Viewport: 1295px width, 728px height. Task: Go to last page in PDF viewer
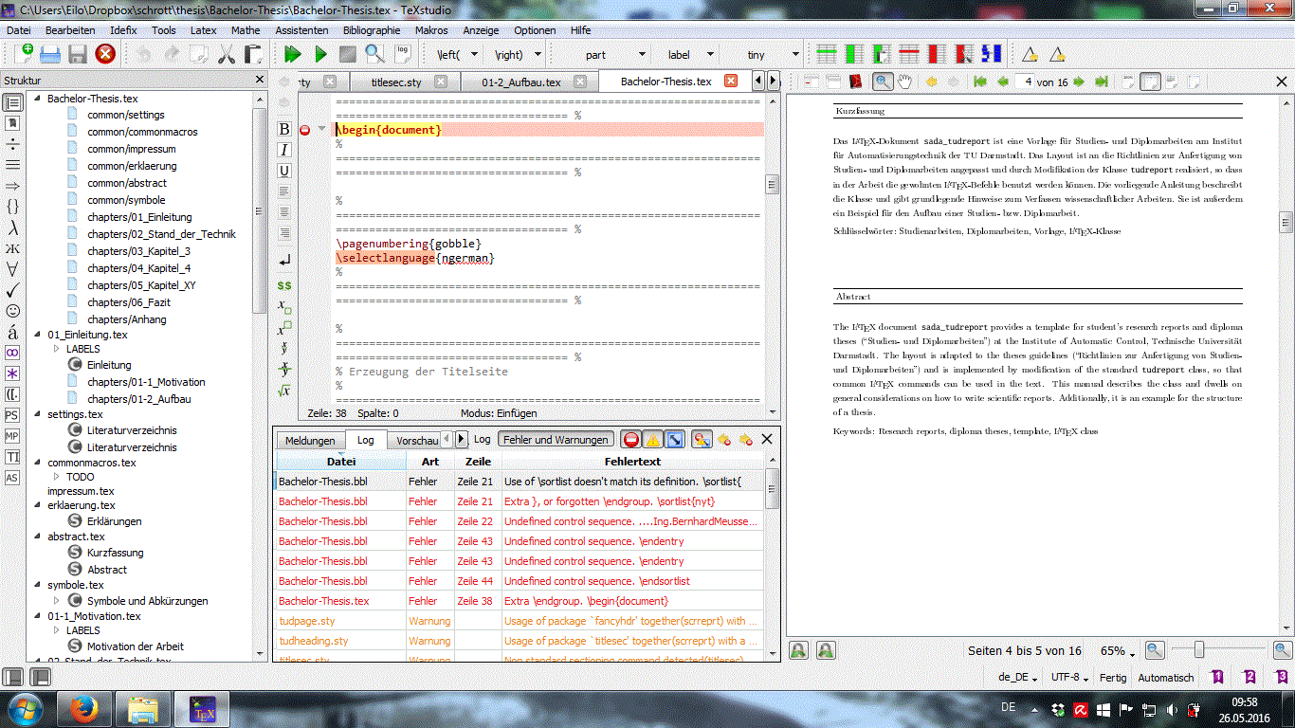click(1101, 82)
